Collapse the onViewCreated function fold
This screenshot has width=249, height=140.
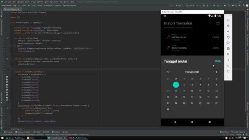coord(10,59)
